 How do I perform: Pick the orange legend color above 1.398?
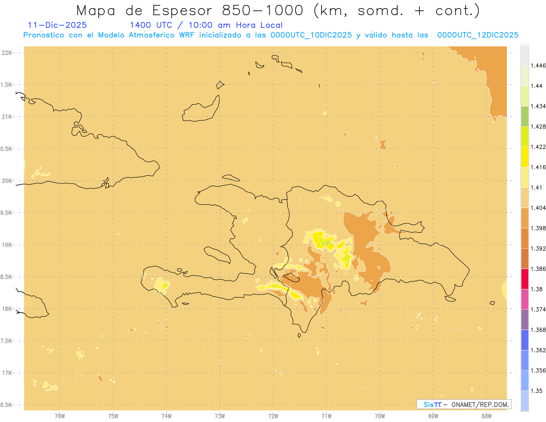point(525,218)
